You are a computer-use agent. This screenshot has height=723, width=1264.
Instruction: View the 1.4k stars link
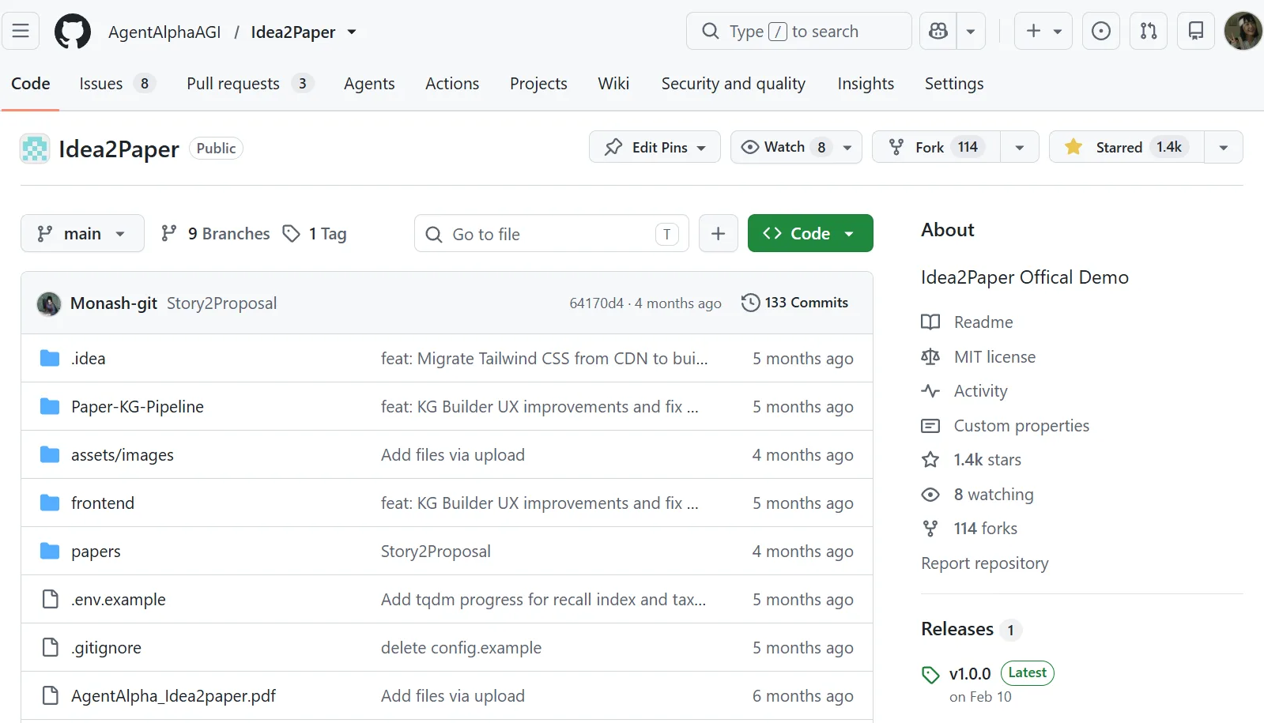click(987, 460)
